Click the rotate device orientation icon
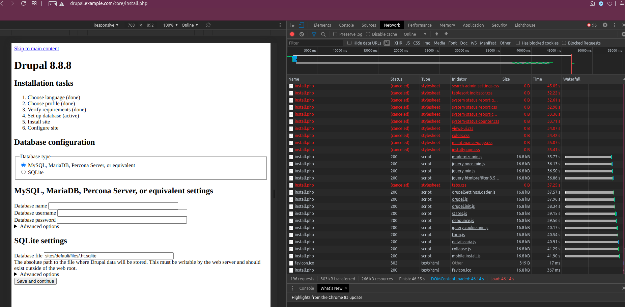 click(x=208, y=25)
